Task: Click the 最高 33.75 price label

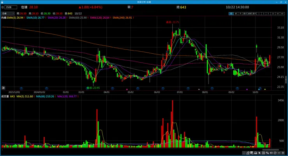Action: coord(172,22)
